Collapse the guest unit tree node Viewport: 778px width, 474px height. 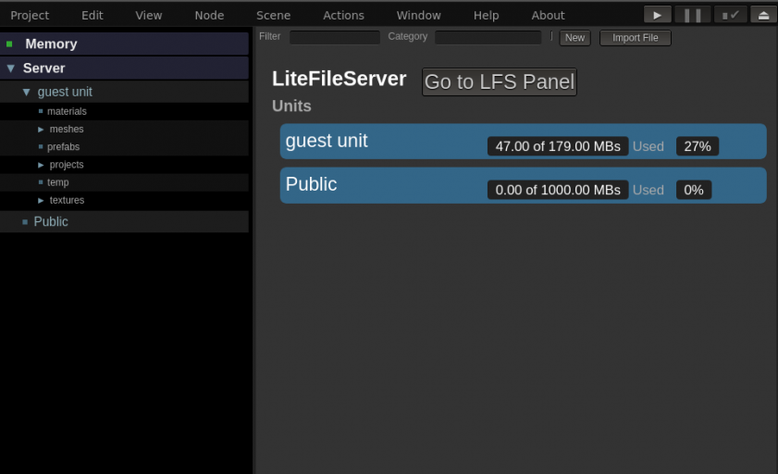click(x=27, y=92)
